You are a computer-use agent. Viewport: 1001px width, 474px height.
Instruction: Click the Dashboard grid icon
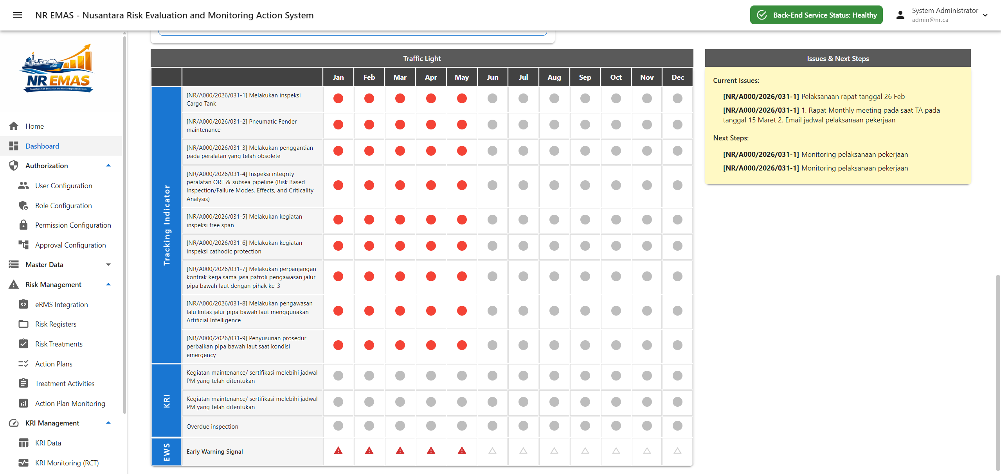(14, 146)
